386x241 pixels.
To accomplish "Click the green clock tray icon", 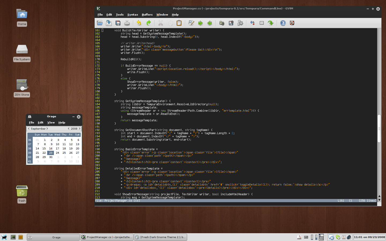I will 338,237.
